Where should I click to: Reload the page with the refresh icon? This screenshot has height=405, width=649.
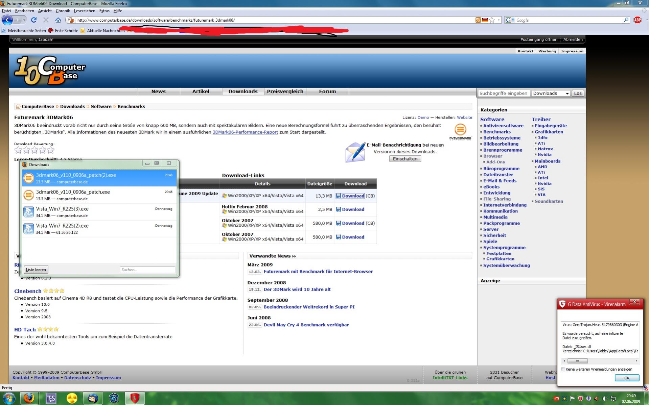click(x=34, y=20)
